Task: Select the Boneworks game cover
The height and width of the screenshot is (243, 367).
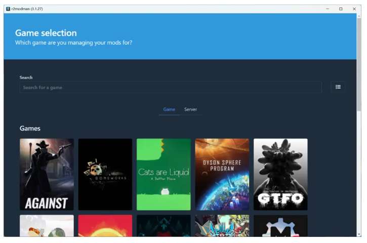Action: [x=105, y=174]
